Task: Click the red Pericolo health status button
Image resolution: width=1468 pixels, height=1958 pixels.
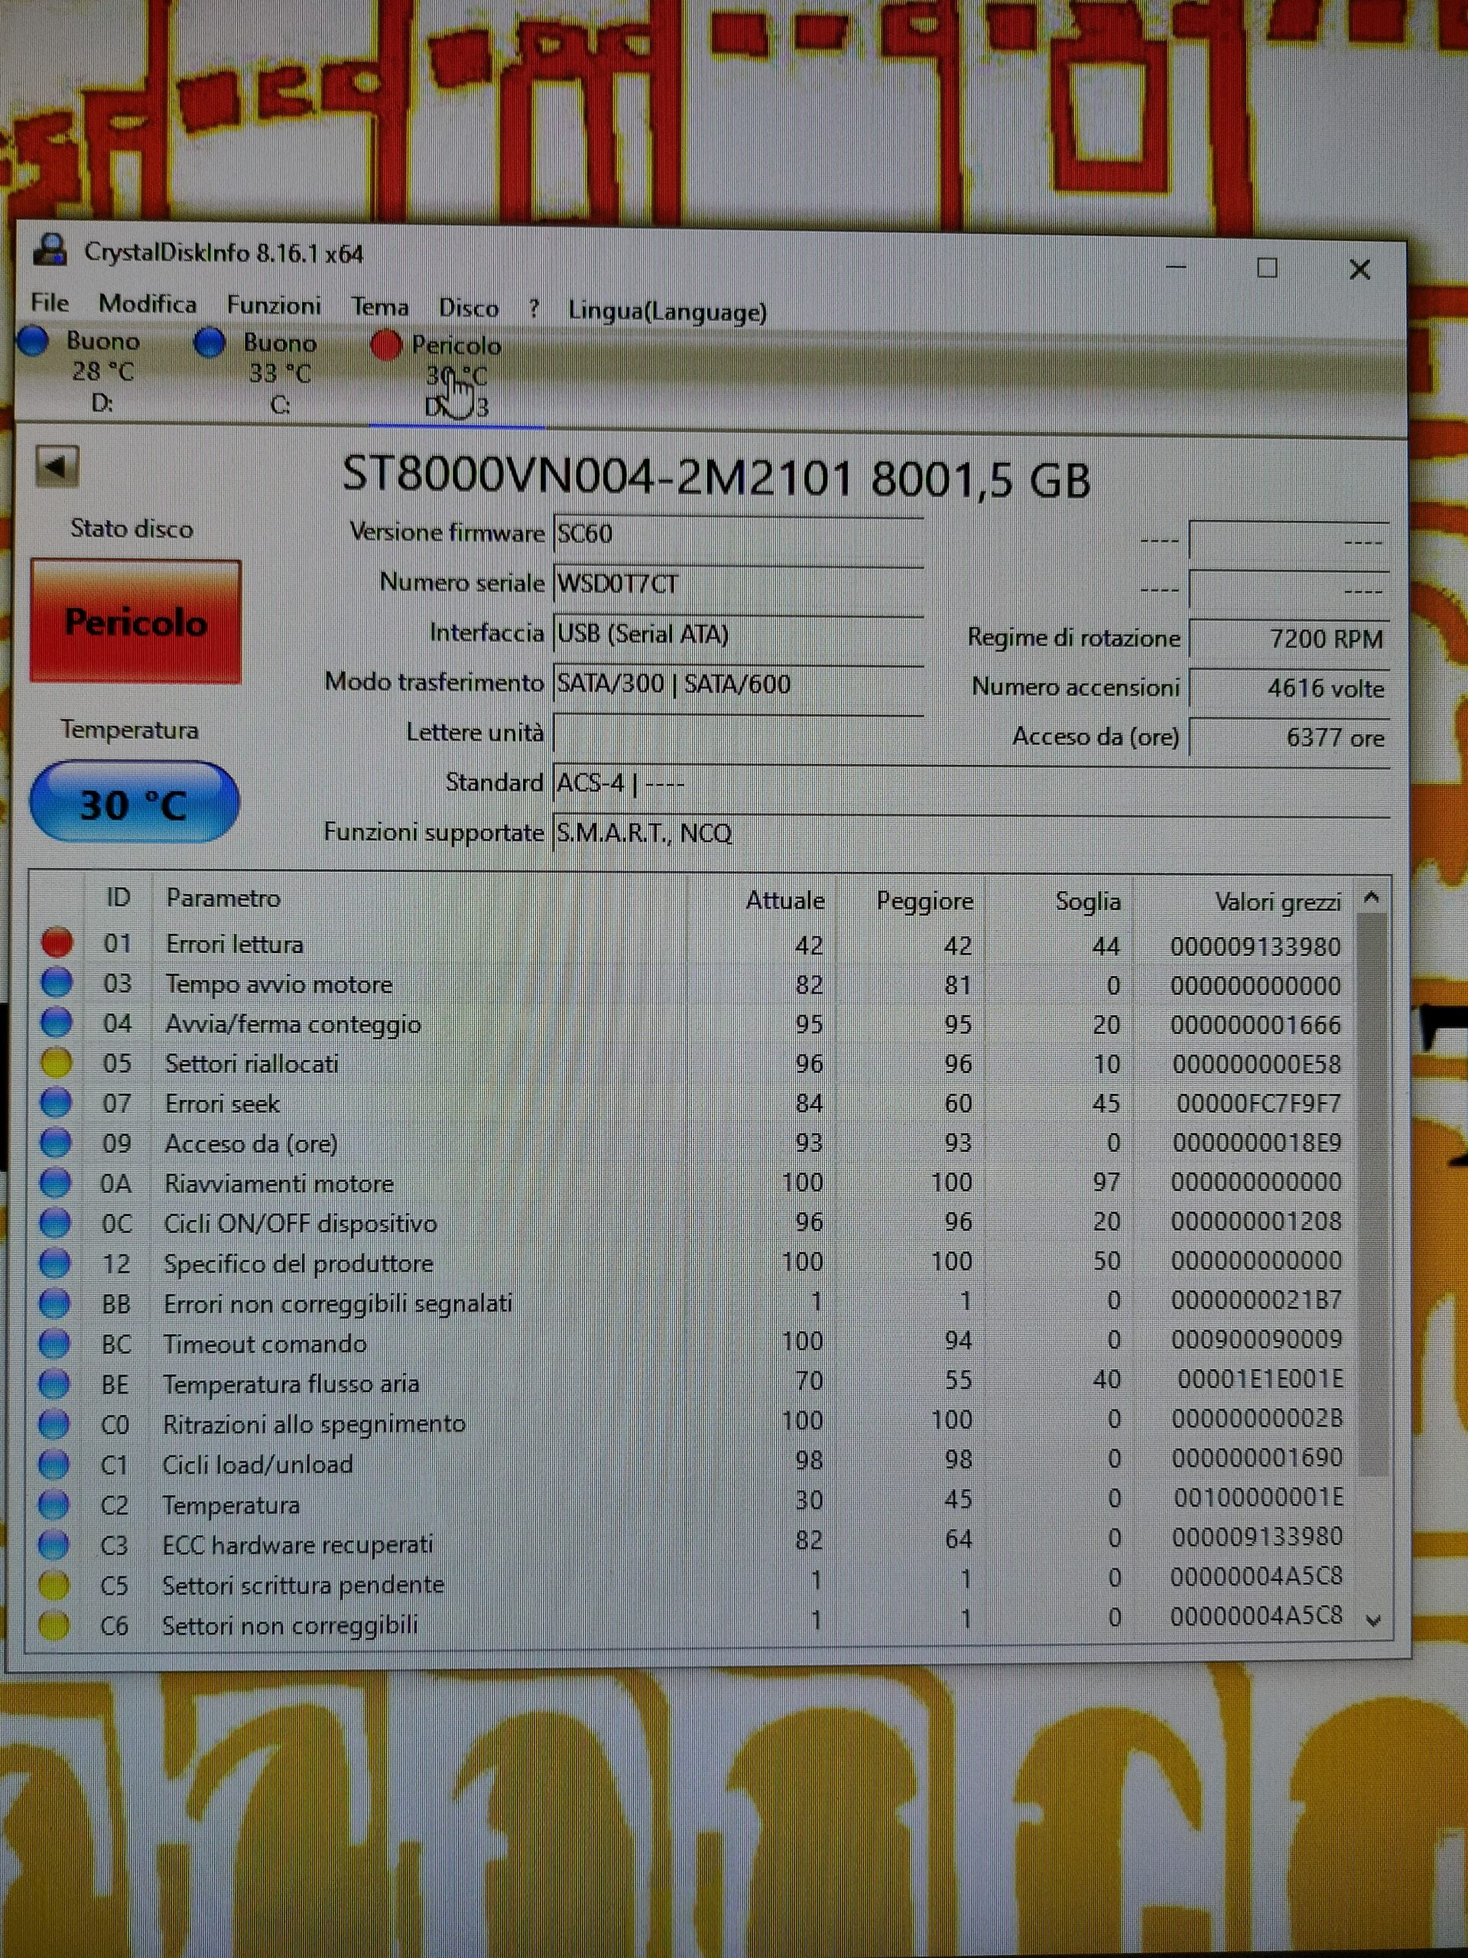Action: click(135, 621)
